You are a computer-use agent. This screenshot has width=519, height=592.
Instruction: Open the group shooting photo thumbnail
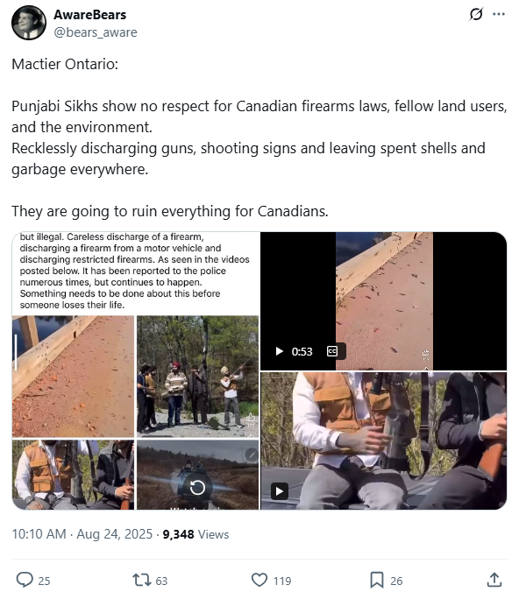pyautogui.click(x=198, y=377)
